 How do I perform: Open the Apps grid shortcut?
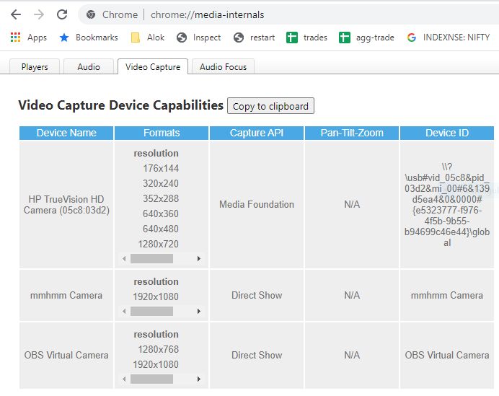click(x=28, y=38)
